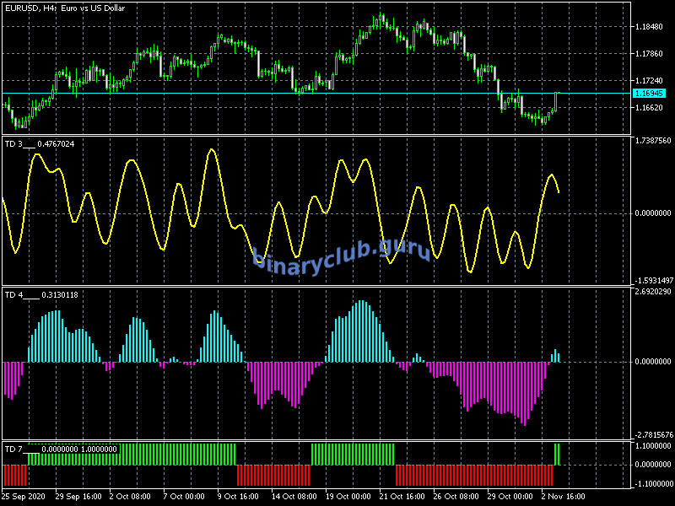Click the 25 Sep 2020 date label
675x506 pixels.
(24, 496)
